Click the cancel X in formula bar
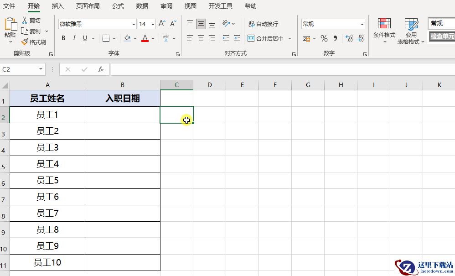The image size is (455, 276). [68, 69]
